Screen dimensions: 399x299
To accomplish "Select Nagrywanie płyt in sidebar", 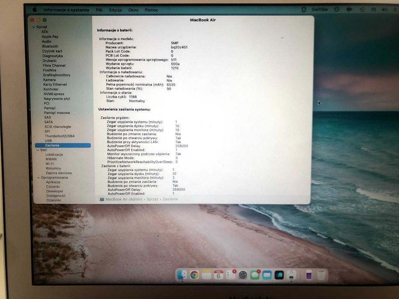I will tap(57, 99).
